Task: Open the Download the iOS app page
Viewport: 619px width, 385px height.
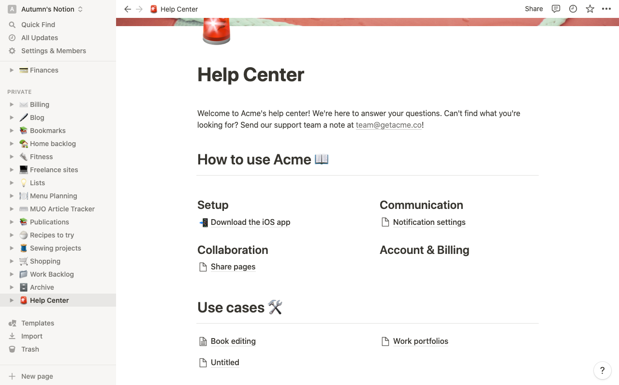Action: 251,222
